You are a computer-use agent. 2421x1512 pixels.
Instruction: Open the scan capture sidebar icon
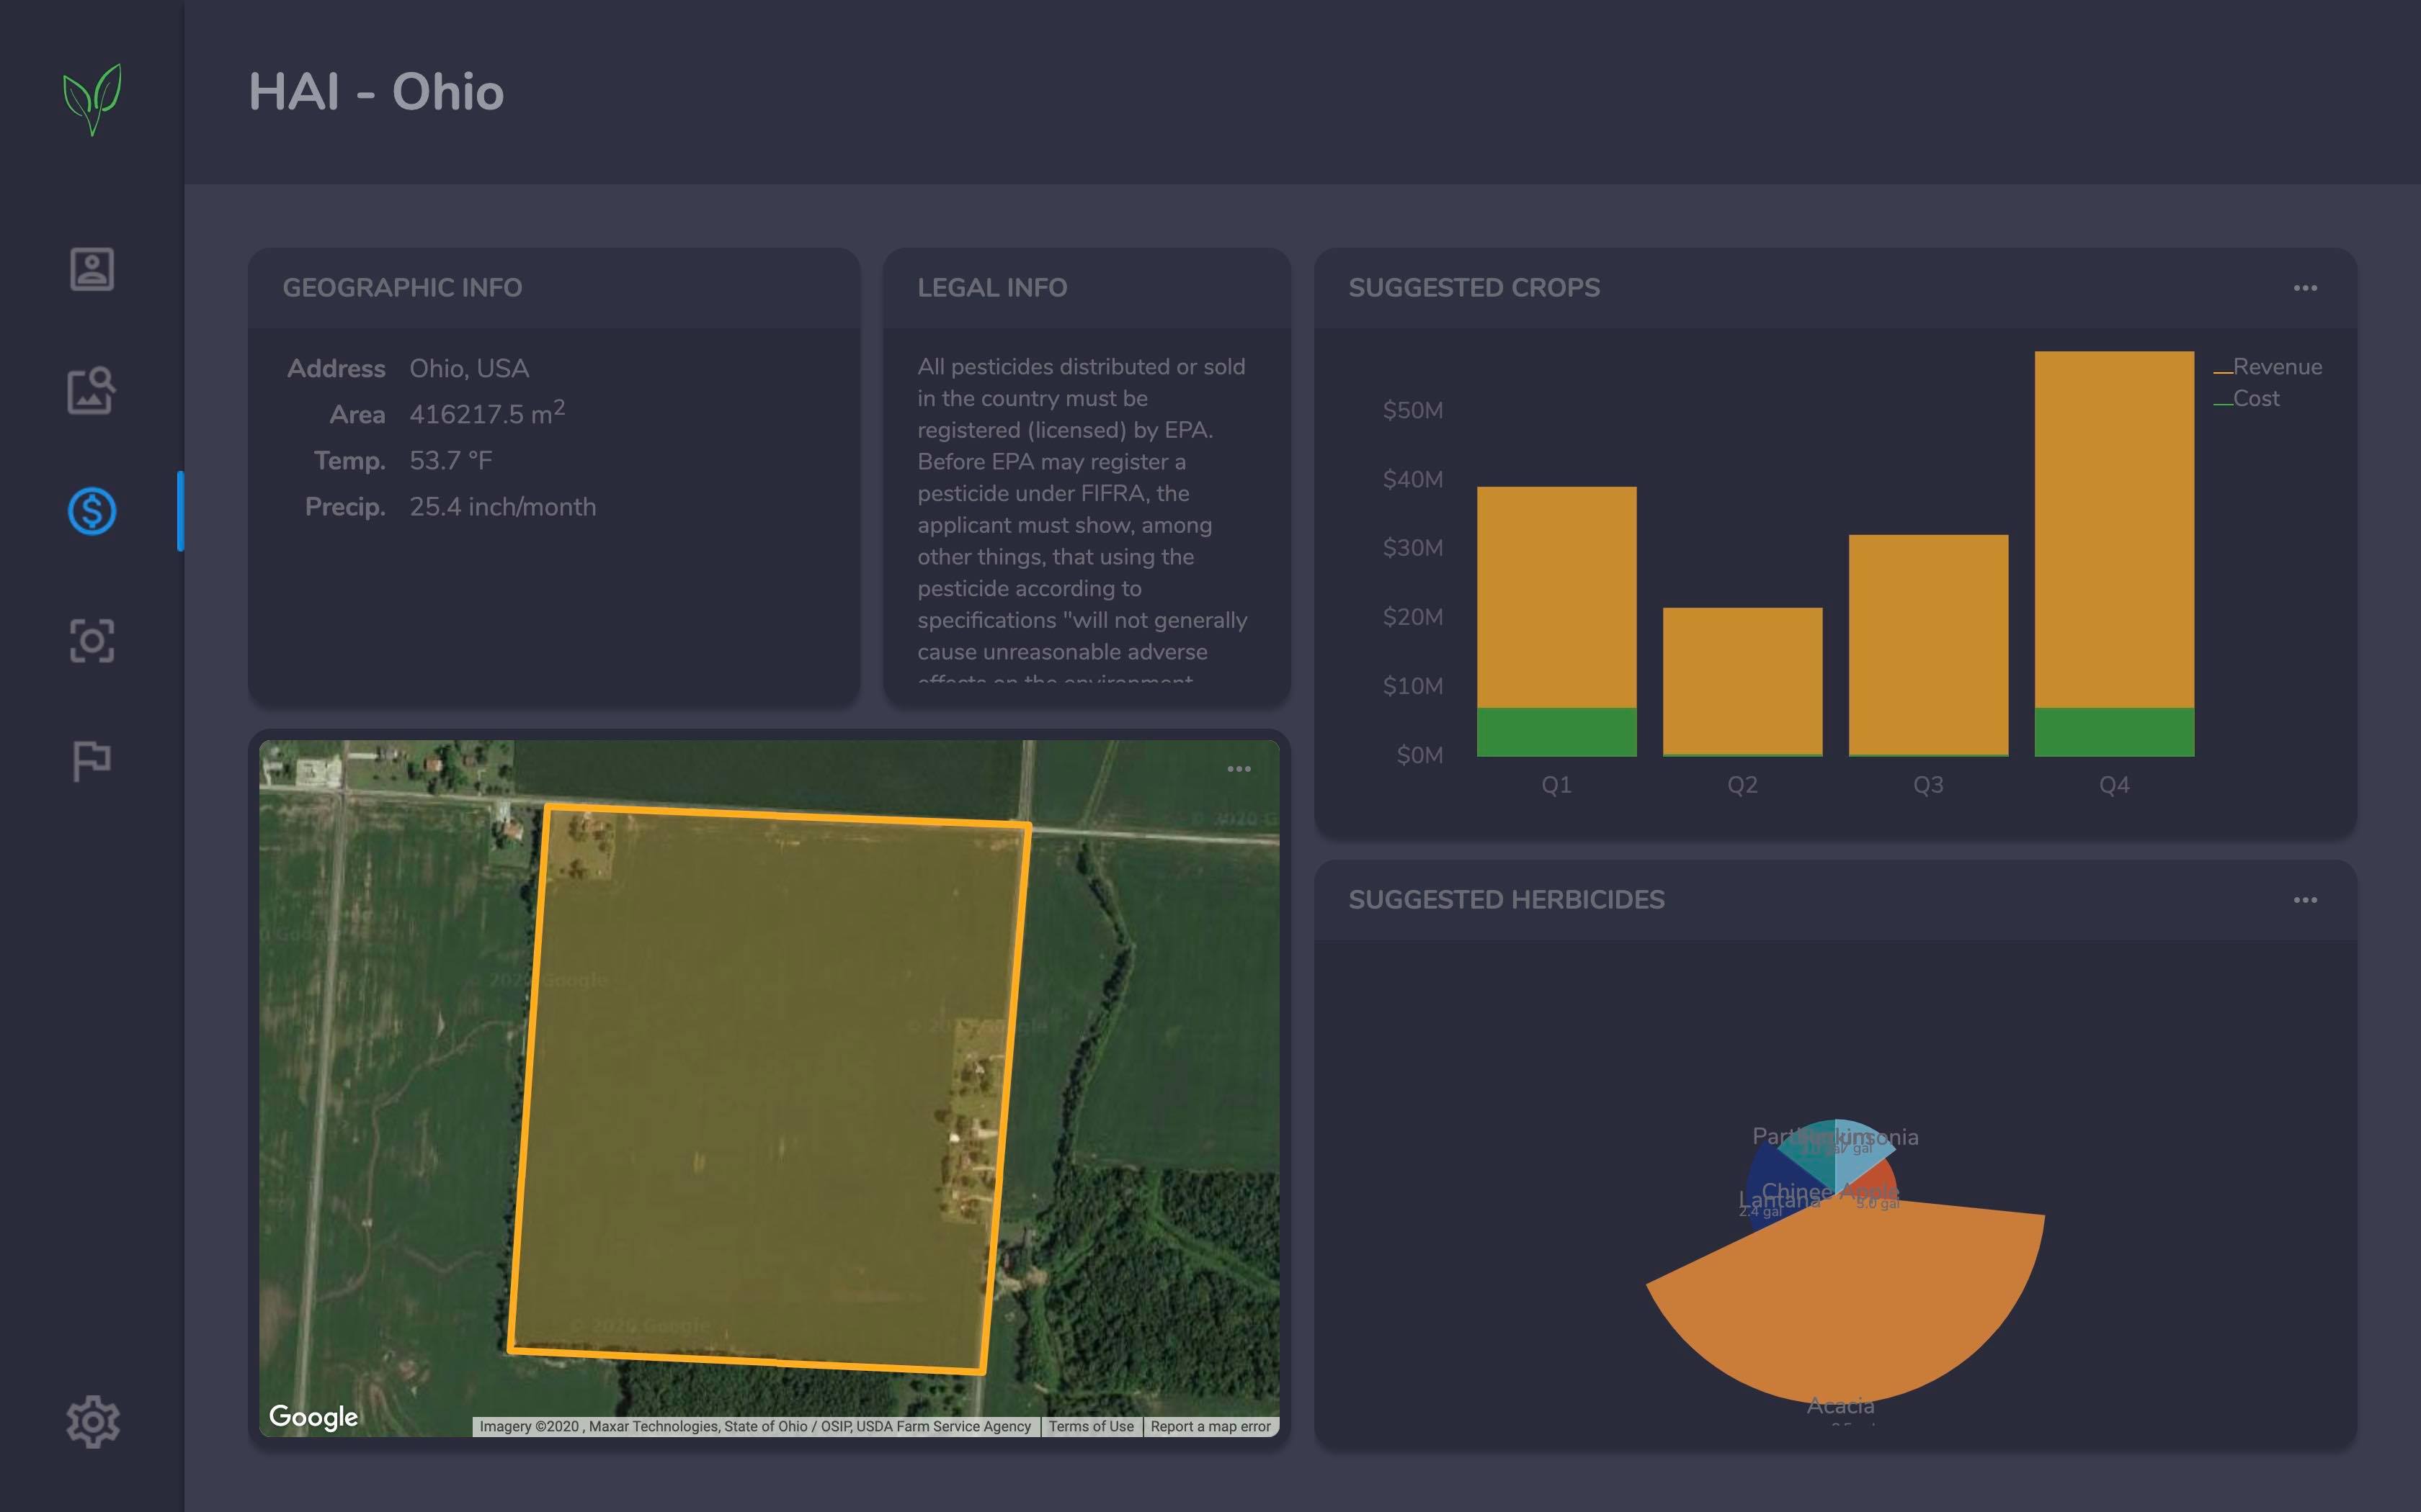[92, 640]
